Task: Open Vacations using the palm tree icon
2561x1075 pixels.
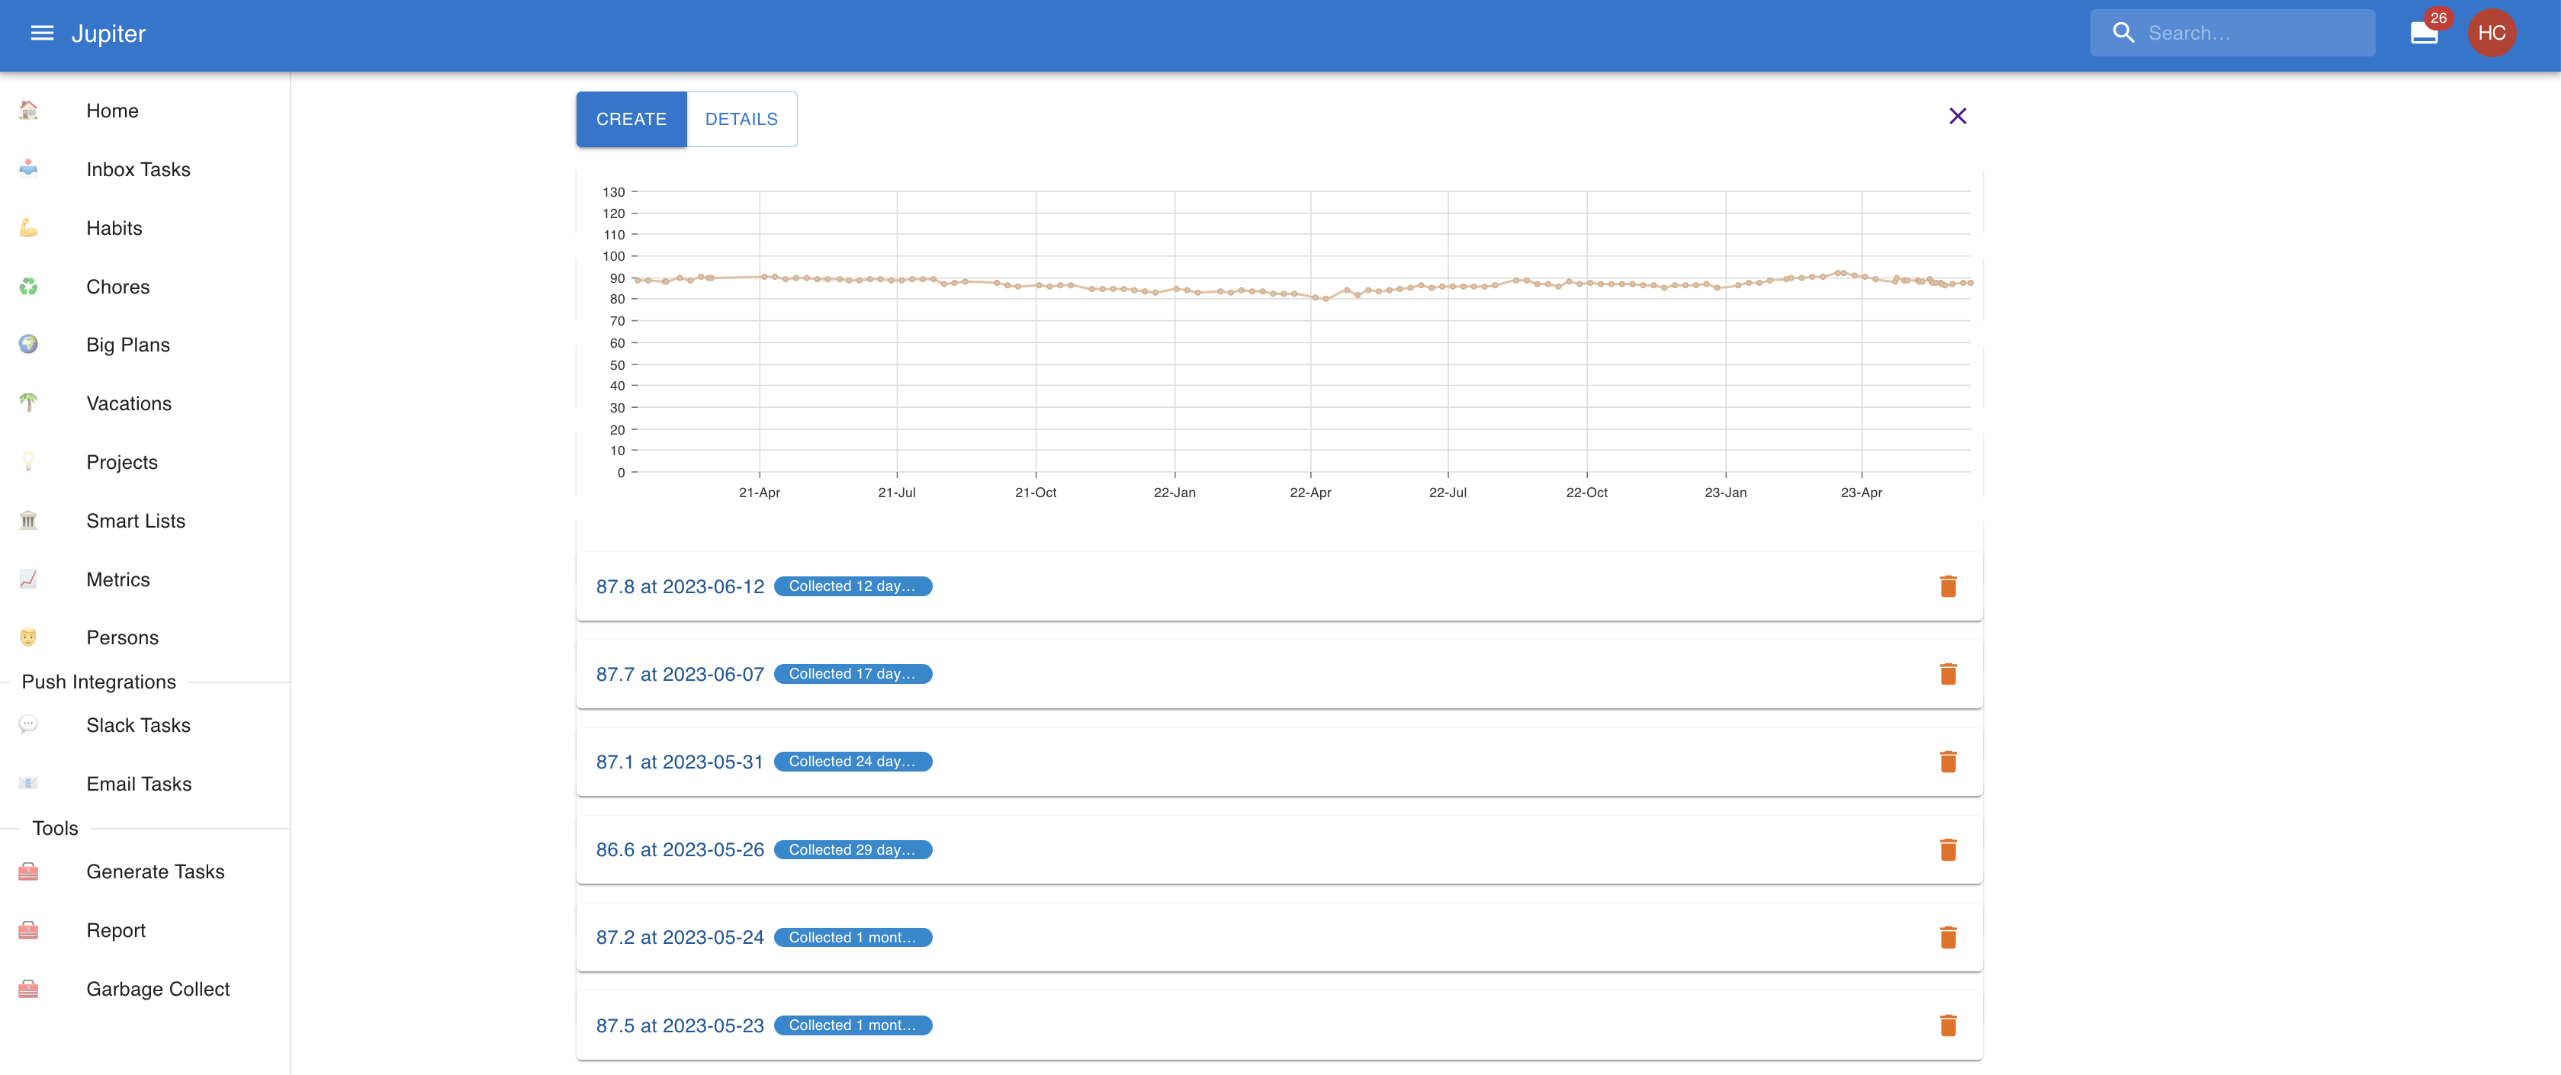Action: pyautogui.click(x=29, y=403)
